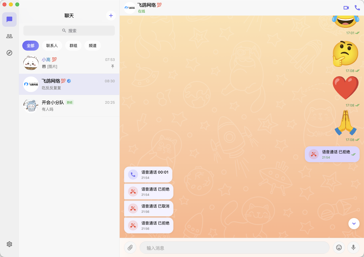
Task: Switch to the 联系人 filter tab
Action: tap(52, 45)
